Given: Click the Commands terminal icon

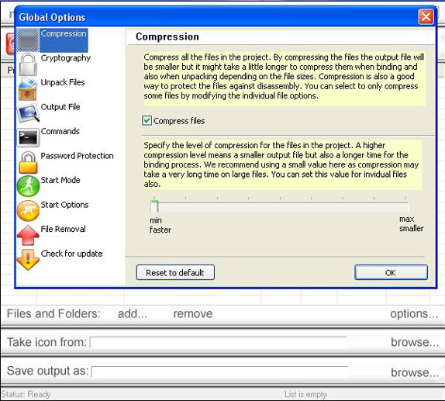Looking at the screenshot, I should coord(28,138).
